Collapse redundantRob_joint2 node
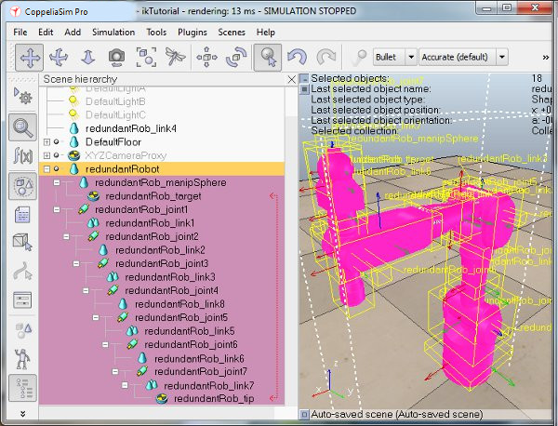Screen dimensions: 558x426 pos(66,236)
